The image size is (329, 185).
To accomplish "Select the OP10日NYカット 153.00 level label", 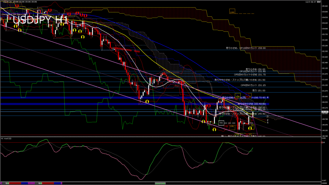I will coord(246,48).
